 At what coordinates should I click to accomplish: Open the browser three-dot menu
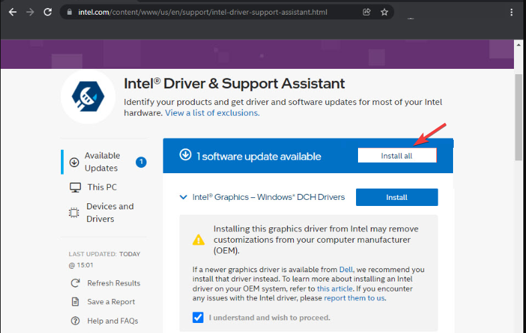511,13
